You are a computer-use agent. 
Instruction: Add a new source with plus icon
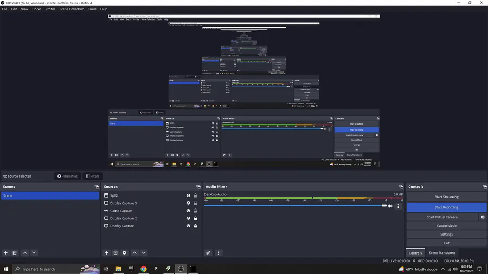106,252
